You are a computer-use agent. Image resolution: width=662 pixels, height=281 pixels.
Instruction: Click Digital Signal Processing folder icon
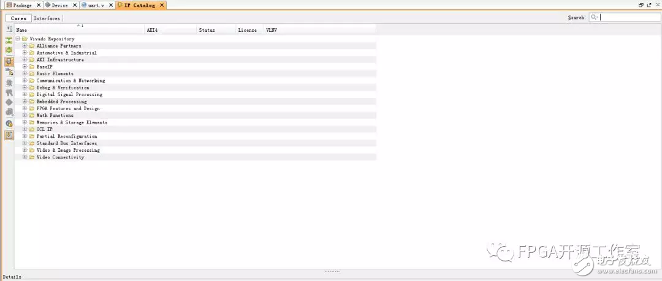point(31,94)
